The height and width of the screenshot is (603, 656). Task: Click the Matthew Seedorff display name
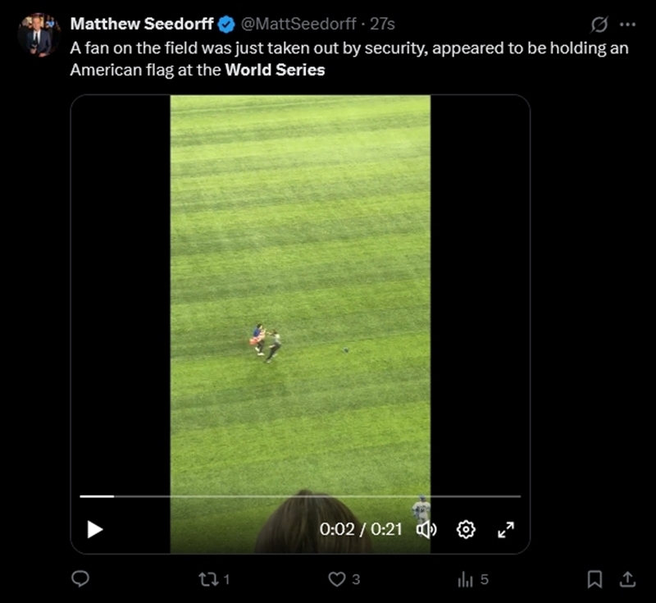[x=141, y=24]
